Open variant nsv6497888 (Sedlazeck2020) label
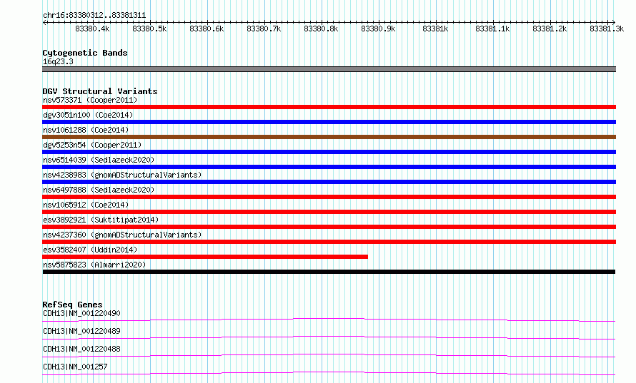Screen dimensions: 636x383 tap(99, 190)
